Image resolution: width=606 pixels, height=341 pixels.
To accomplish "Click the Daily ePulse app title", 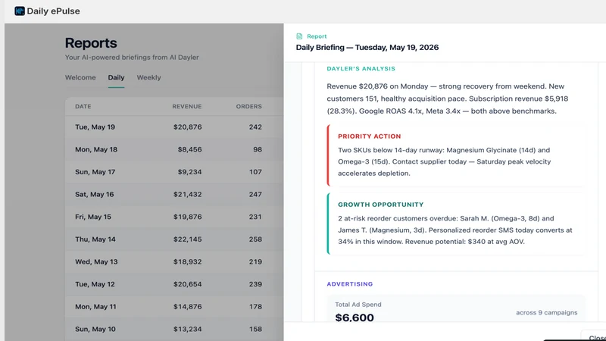I will [53, 11].
